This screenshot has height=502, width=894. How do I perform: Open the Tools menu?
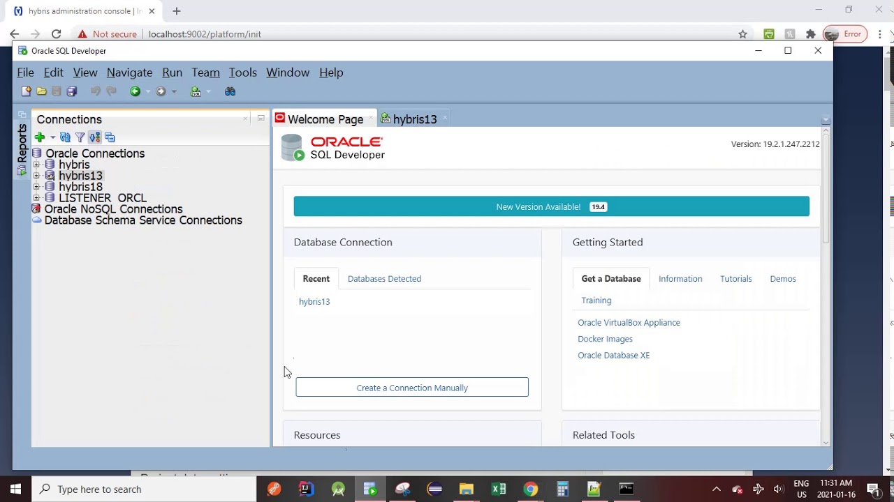(x=242, y=73)
